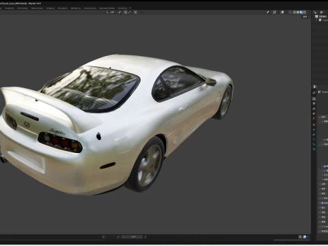Select the Scene Collection row in outliner

[322, 16]
